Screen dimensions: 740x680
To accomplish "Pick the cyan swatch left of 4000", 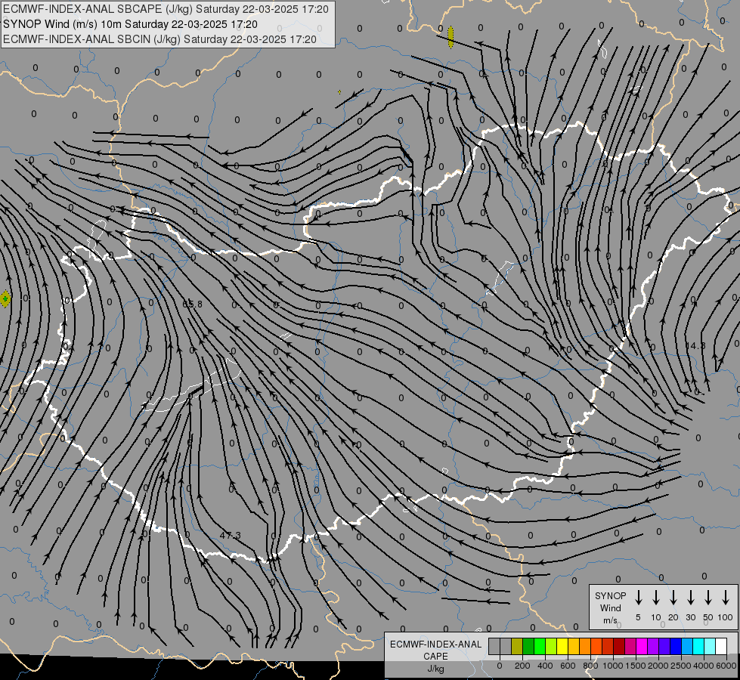I will click(x=698, y=646).
